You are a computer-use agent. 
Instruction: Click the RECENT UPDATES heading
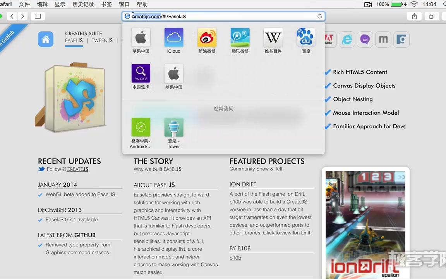click(x=69, y=161)
